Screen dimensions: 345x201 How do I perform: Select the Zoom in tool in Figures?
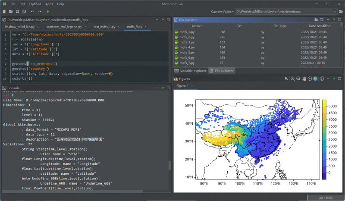coord(293,79)
